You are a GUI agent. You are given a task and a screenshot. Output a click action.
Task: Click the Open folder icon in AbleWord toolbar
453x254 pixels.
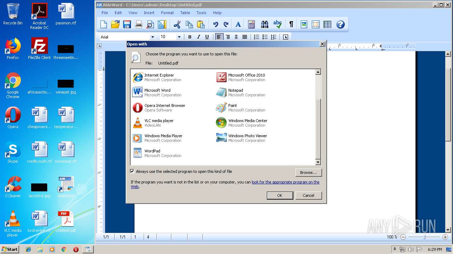click(x=115, y=24)
